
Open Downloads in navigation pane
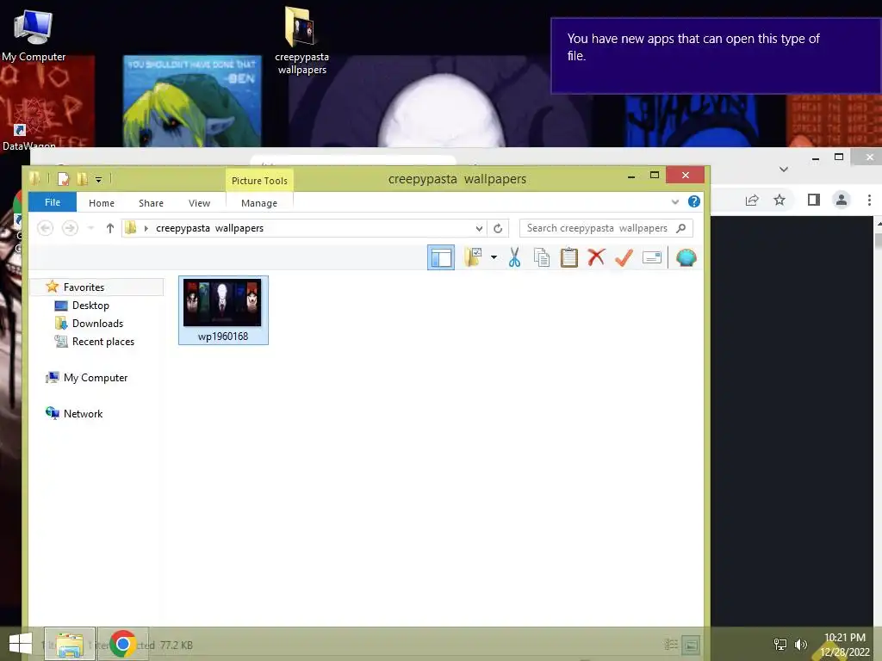97,324
